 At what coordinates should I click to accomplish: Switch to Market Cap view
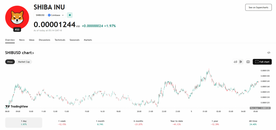pos(24,62)
